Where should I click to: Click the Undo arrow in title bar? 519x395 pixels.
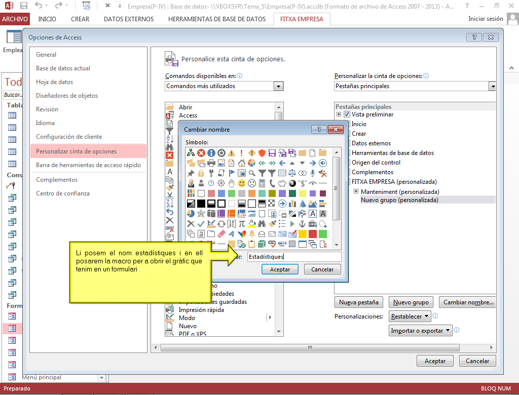(39, 5)
